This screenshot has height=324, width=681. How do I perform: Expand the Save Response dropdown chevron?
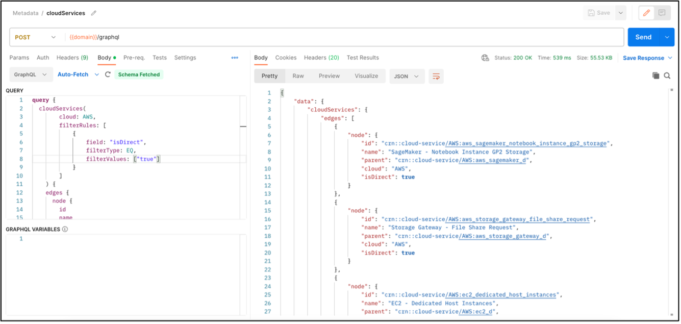tap(670, 58)
